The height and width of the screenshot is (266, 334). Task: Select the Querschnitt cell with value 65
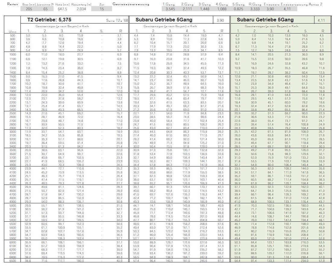click(45, 9)
